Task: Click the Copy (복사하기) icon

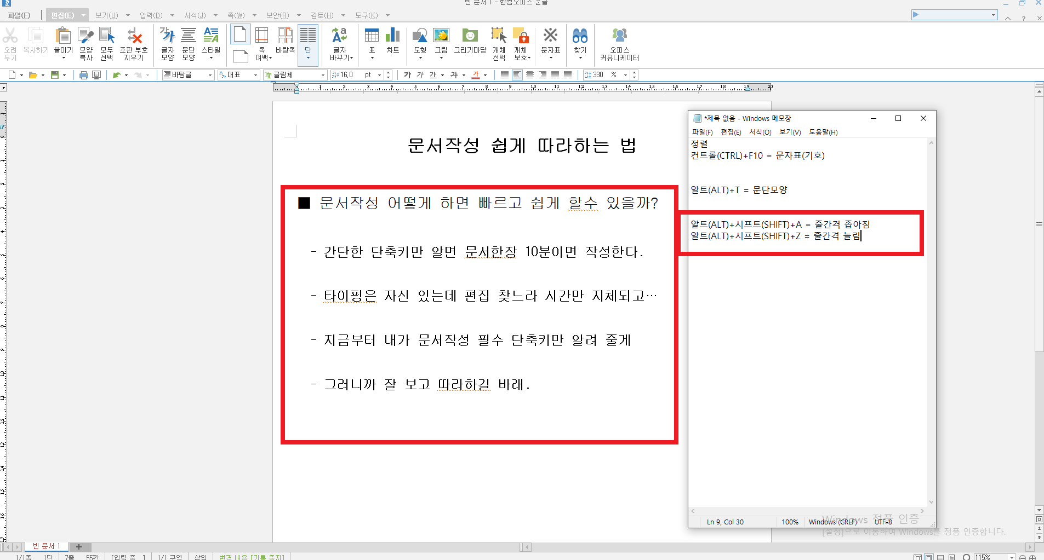Action: point(36,36)
